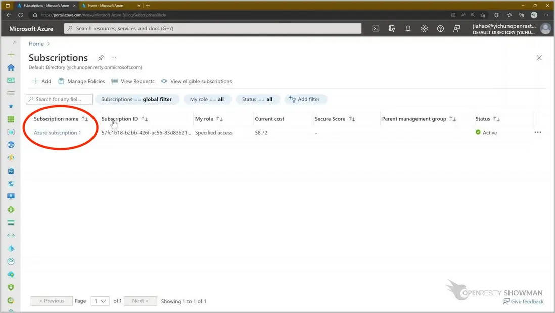555x313 pixels.
Task: Click the Search for any field box
Action: [x=60, y=99]
